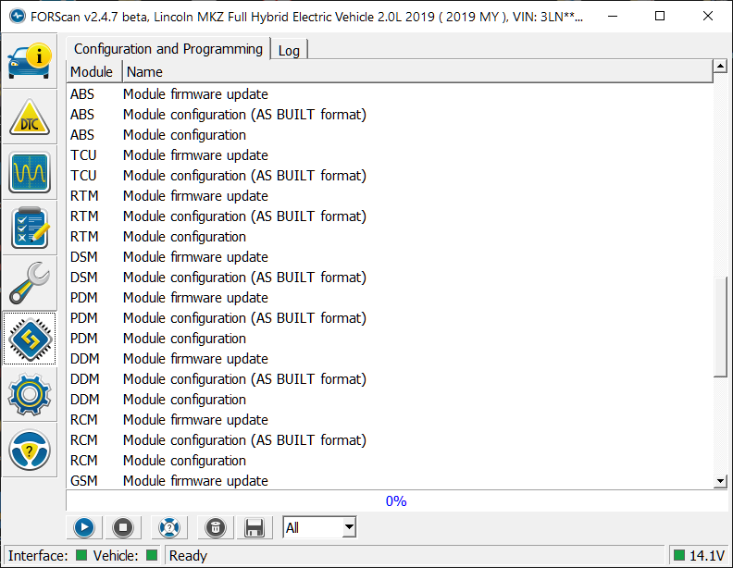Click the vertical scrollbar thumb
This screenshot has width=733, height=568.
click(720, 327)
